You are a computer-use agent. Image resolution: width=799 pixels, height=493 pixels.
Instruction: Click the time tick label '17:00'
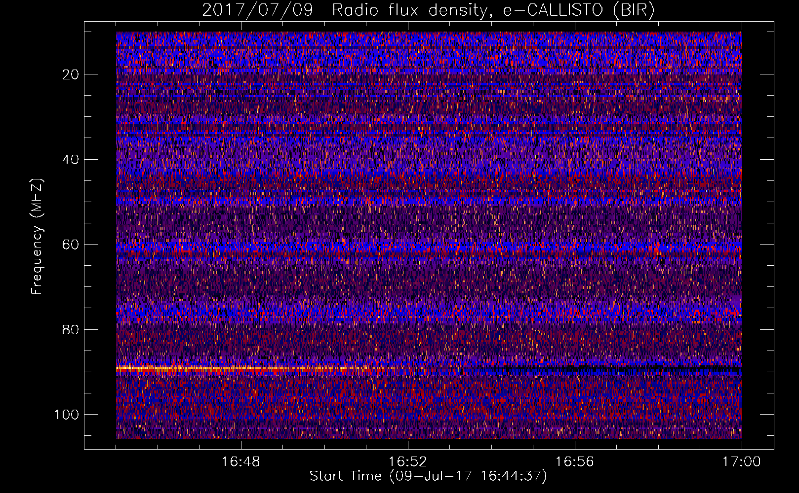[741, 462]
